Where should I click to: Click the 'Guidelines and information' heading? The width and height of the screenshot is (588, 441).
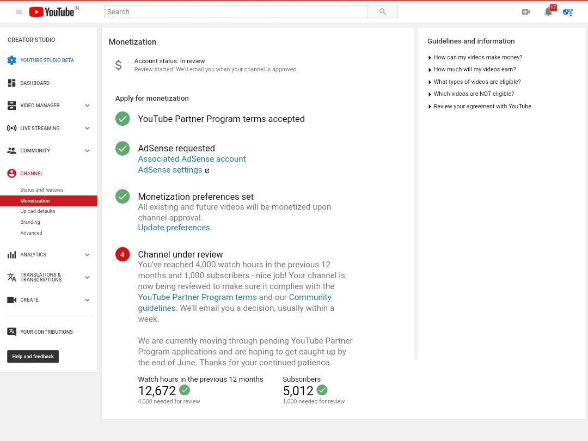(x=471, y=41)
